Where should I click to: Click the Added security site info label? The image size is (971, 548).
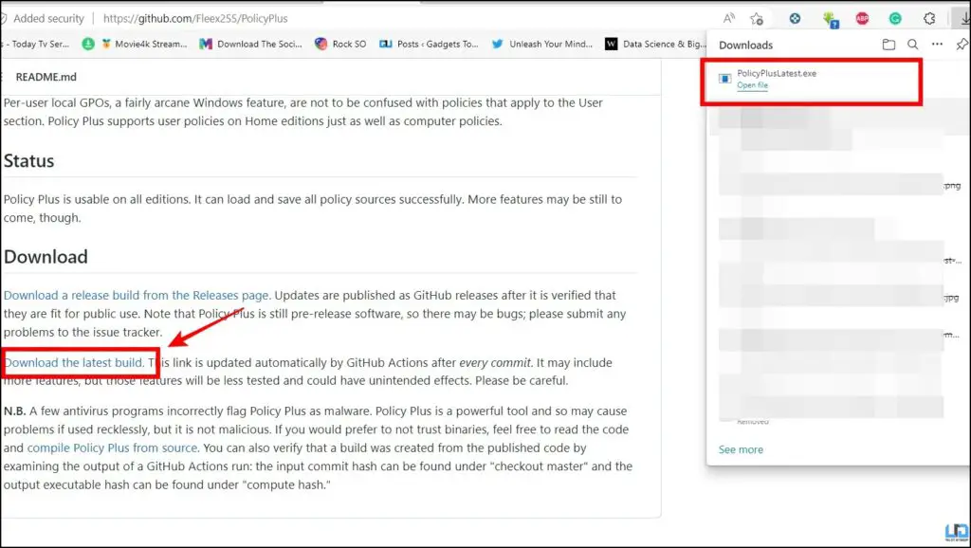coord(48,19)
